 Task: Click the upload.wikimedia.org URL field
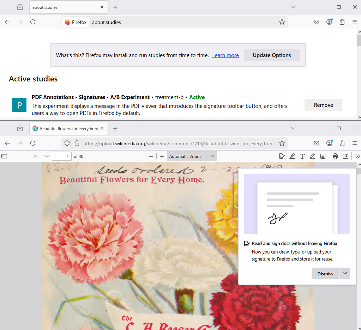click(x=179, y=143)
